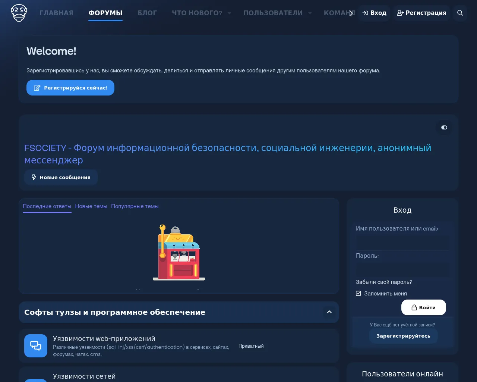Submit login with the Войти button
This screenshot has width=477, height=382.
point(424,307)
